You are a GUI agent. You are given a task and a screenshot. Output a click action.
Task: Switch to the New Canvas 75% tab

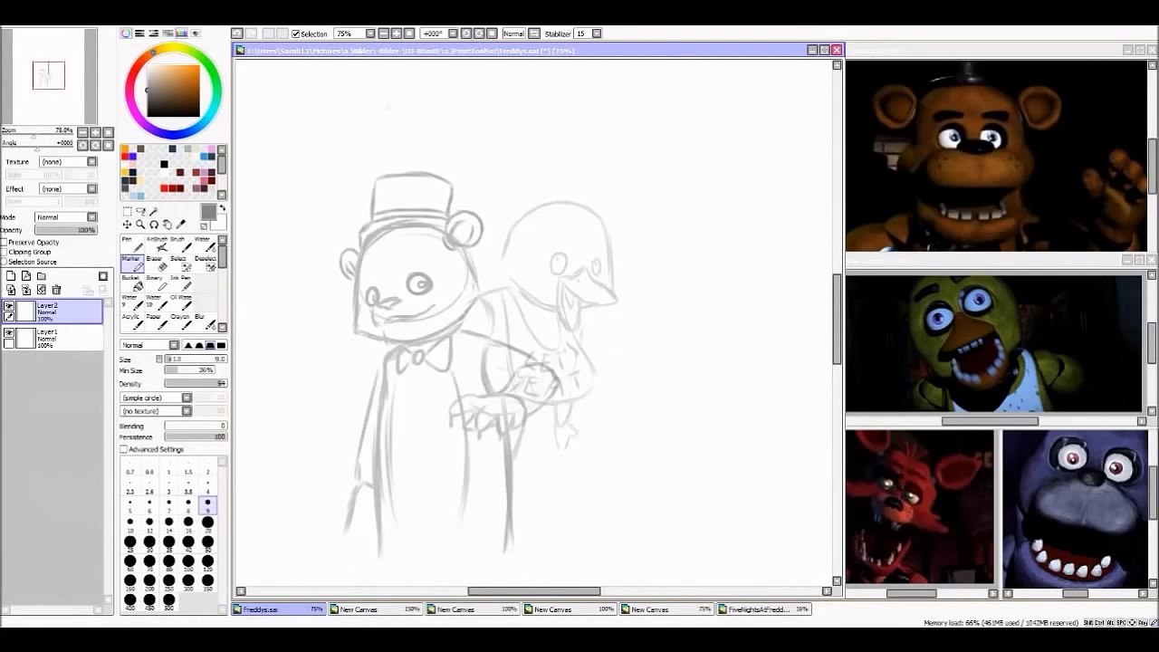point(666,609)
